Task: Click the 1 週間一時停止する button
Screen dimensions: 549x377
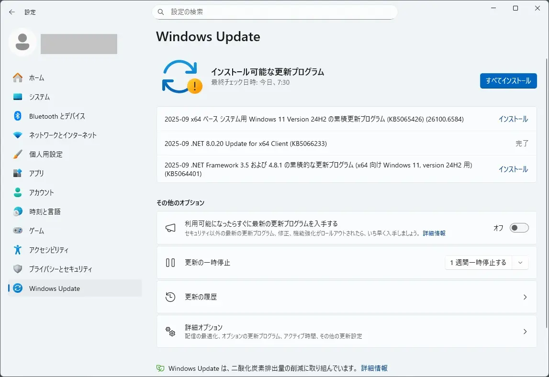Action: pos(478,263)
